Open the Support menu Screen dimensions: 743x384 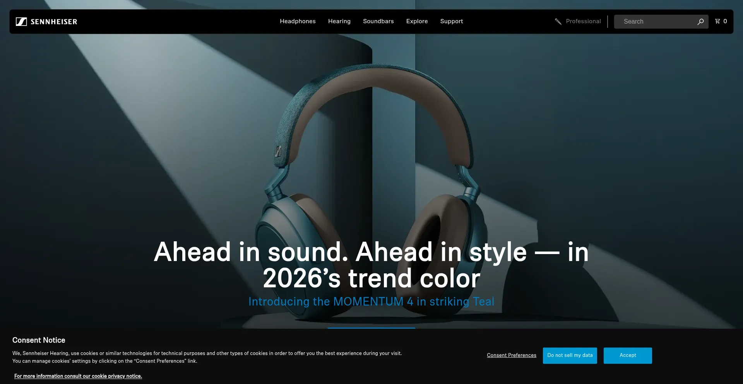click(452, 21)
